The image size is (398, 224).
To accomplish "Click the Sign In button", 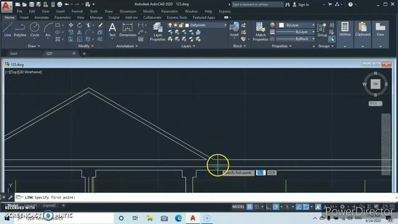I will coord(301,4).
